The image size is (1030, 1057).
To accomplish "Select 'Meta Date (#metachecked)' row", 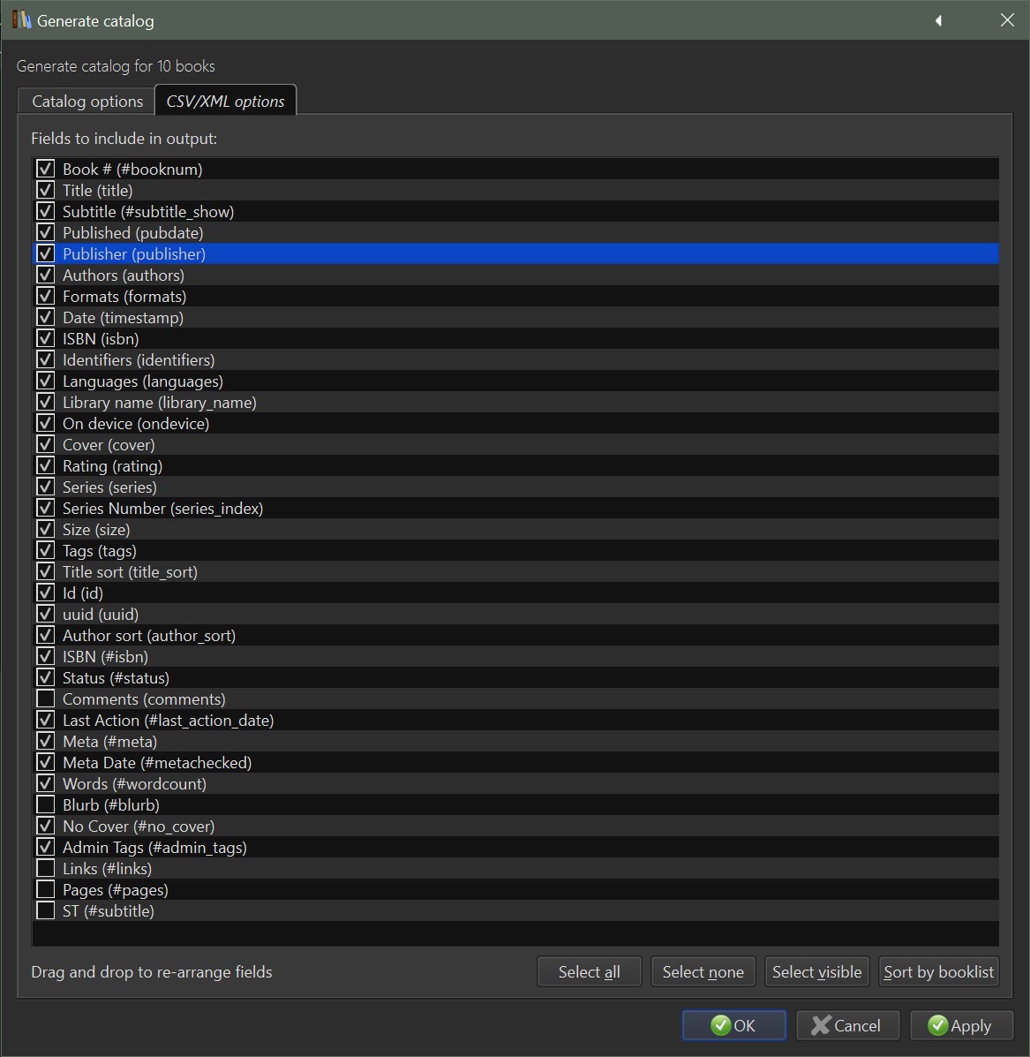I will 516,762.
